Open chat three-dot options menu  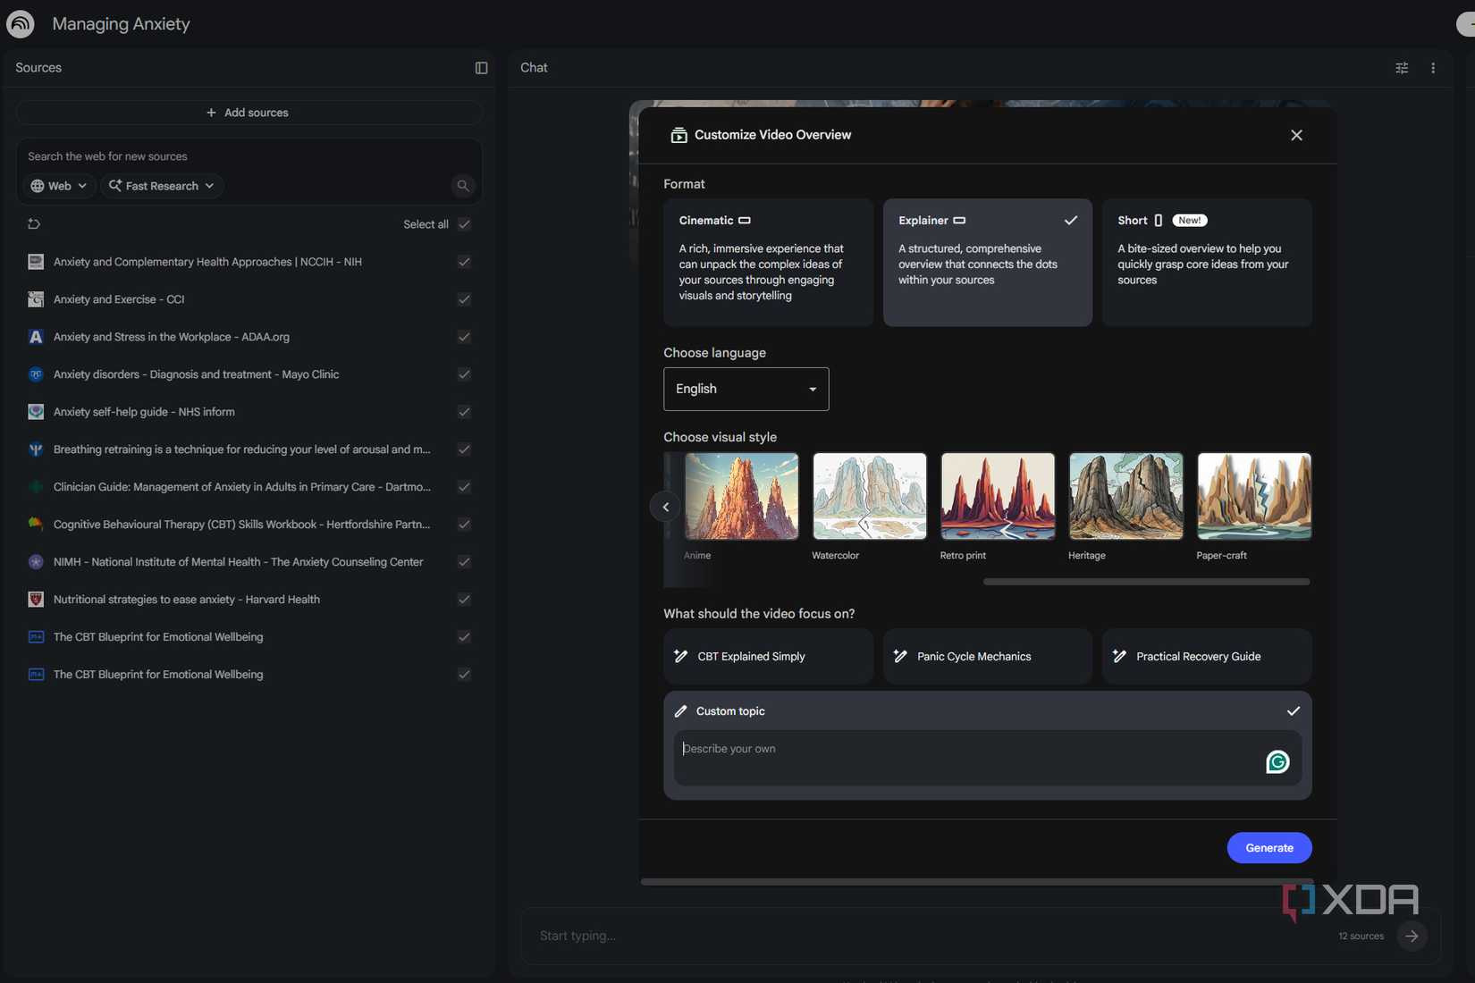click(1433, 68)
